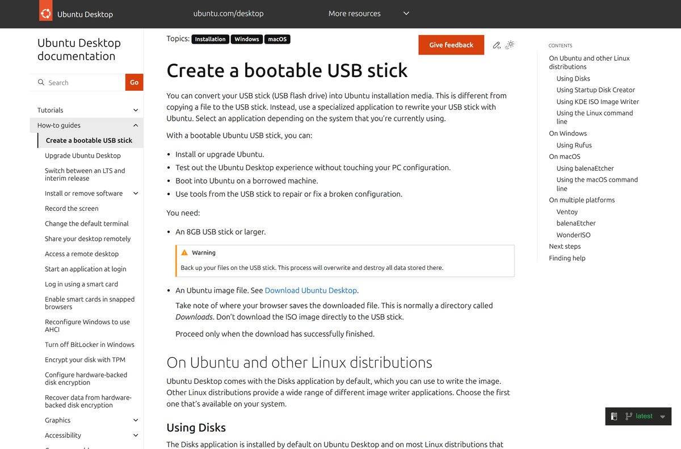This screenshot has height=449, width=681.
Task: Jump to Finding help in contents
Action: pos(567,258)
